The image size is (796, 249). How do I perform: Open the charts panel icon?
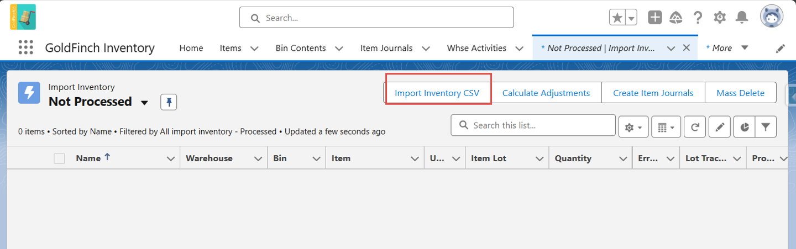[745, 126]
